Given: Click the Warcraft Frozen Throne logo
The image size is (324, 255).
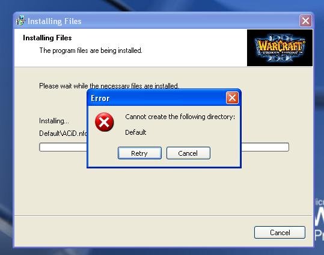Looking at the screenshot, I should coord(280,48).
